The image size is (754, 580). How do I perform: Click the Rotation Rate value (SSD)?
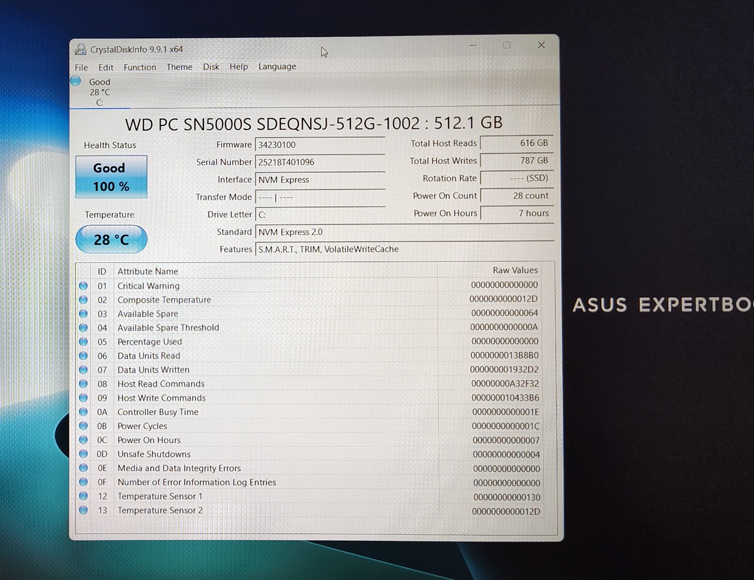[x=516, y=178]
